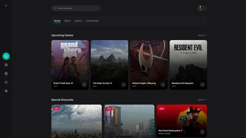Image resolution: width=246 pixels, height=138 pixels.
Task: Click the Red Dead Redemption 2 title
Action: (x=170, y=131)
